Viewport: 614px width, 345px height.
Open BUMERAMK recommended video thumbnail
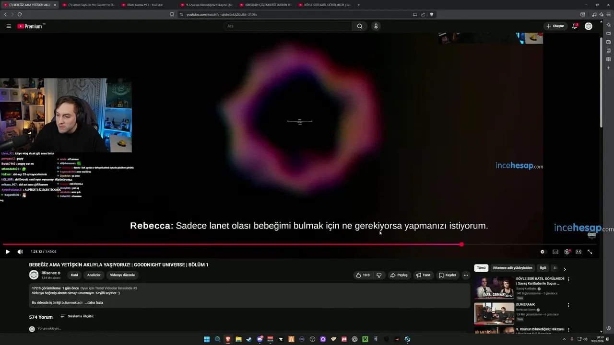coord(494,314)
